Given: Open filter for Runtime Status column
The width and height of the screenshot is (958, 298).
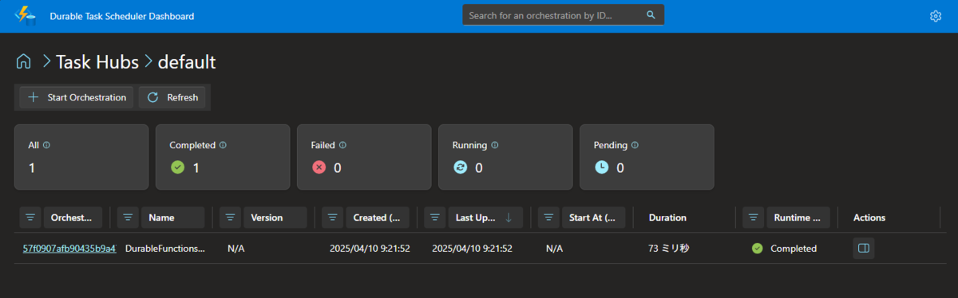Looking at the screenshot, I should pyautogui.click(x=754, y=218).
